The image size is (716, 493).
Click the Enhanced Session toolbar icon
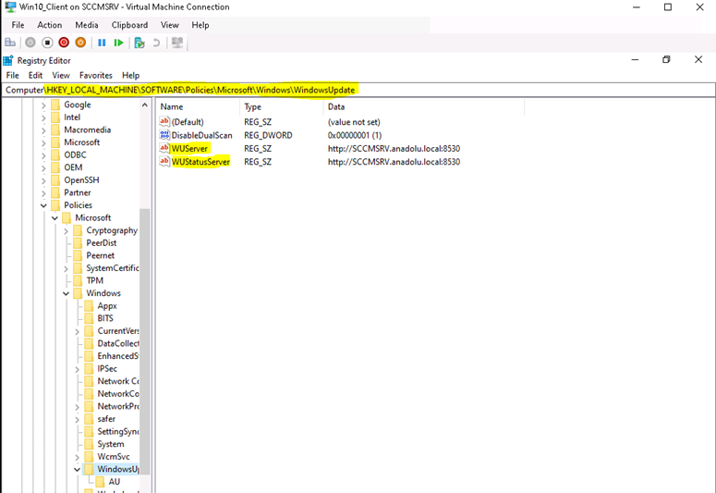177,43
